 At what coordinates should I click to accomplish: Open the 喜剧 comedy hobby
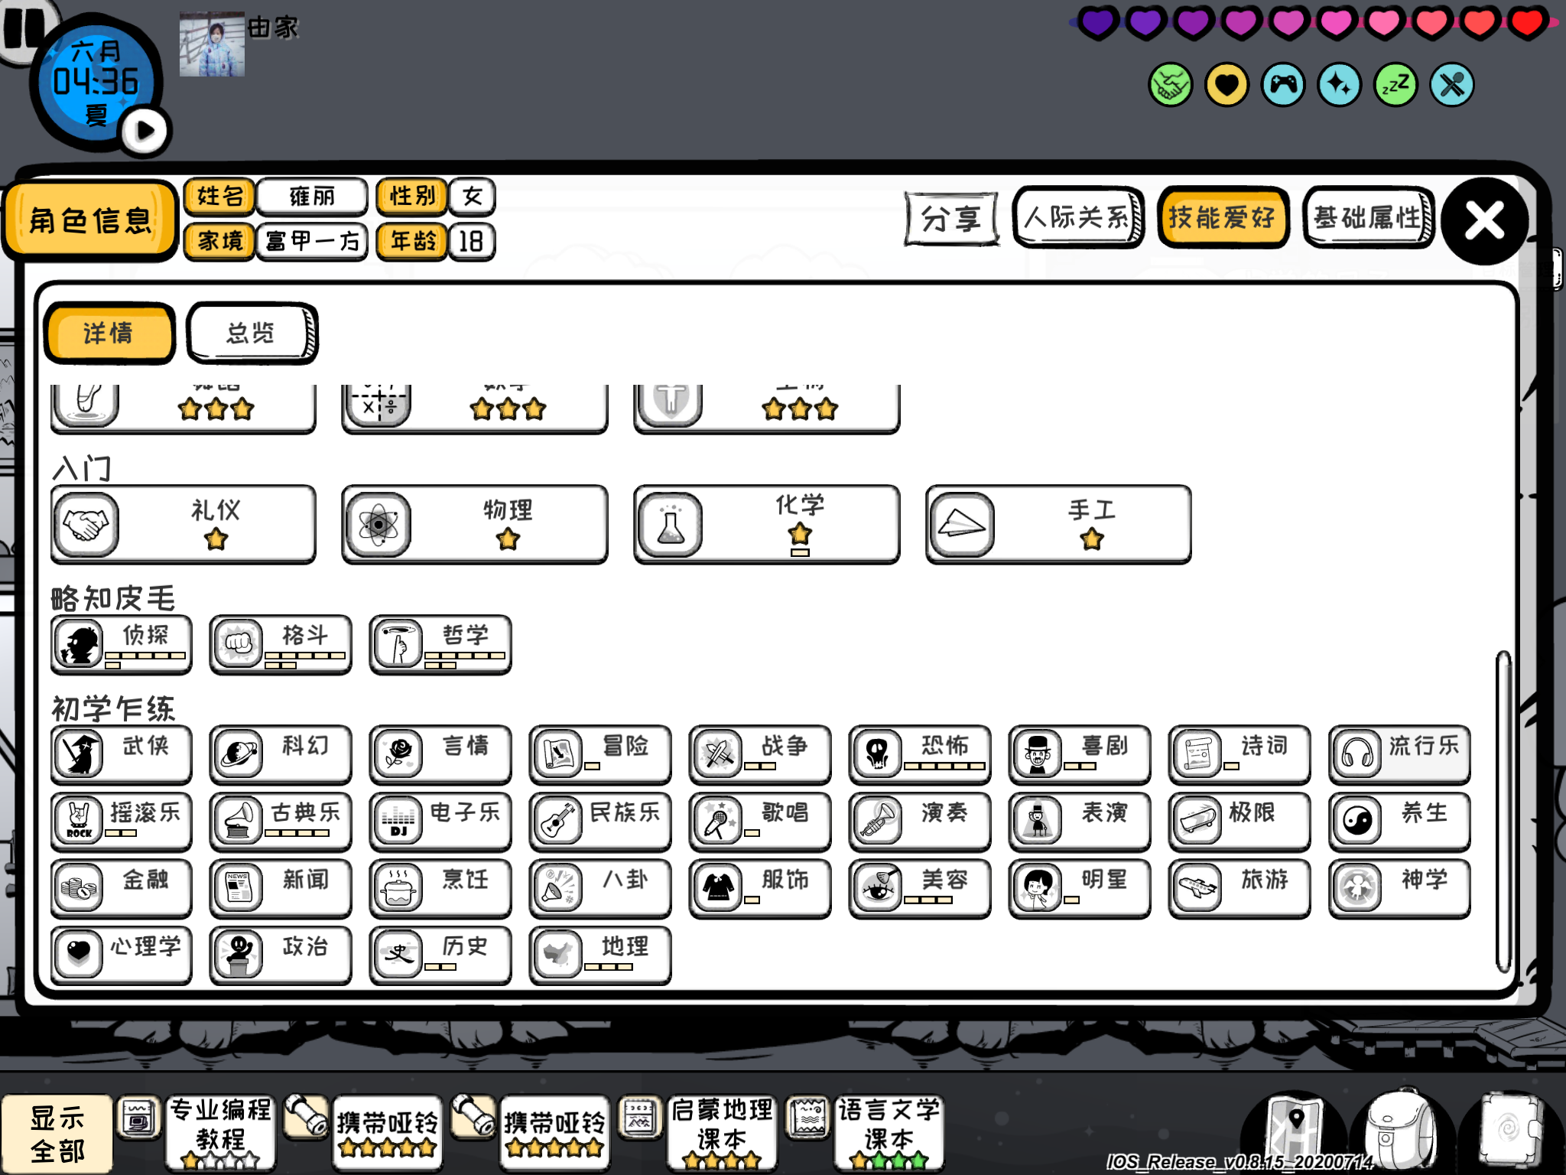pyautogui.click(x=1080, y=755)
